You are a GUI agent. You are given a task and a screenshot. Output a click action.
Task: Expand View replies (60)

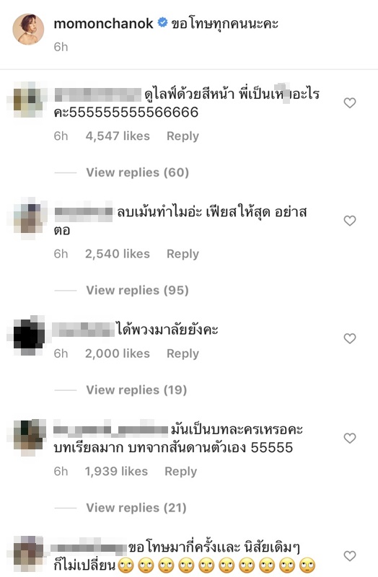click(x=138, y=172)
